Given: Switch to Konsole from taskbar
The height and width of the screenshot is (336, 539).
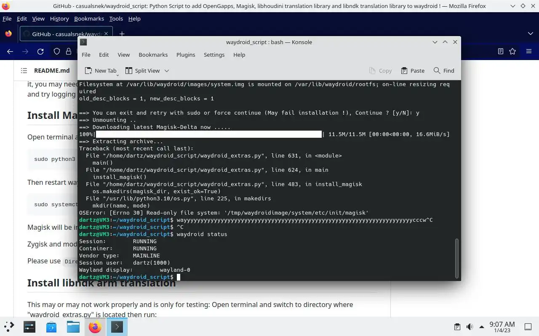Looking at the screenshot, I should pos(117,326).
